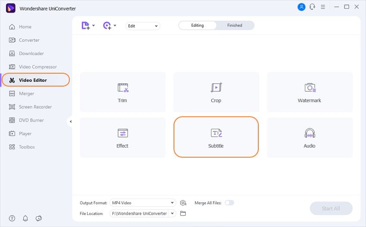Switch to the Editing tab
The width and height of the screenshot is (366, 227).
[x=197, y=25]
